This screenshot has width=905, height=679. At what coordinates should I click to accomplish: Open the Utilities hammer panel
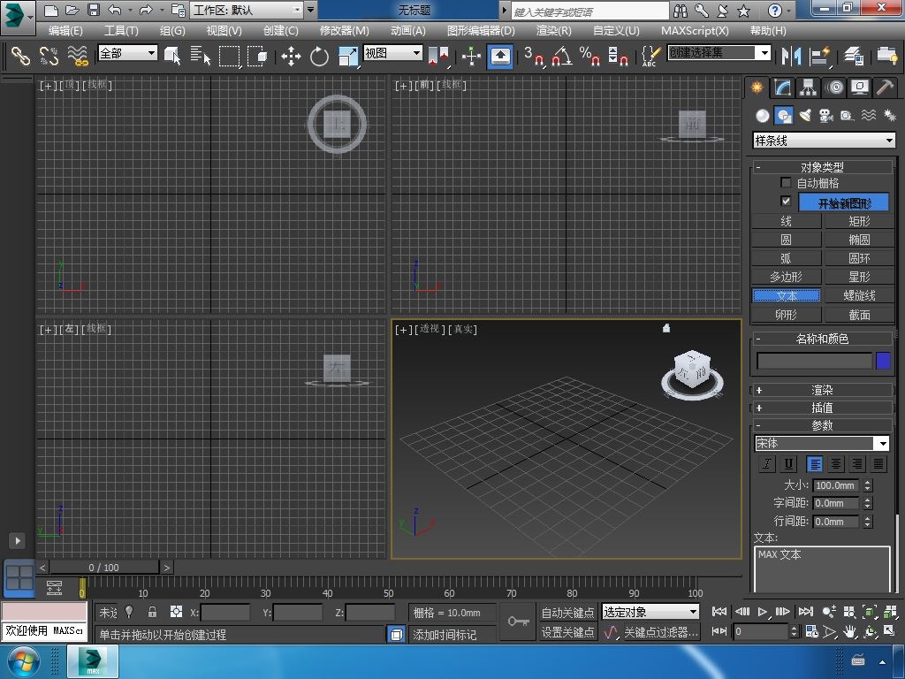coord(885,88)
